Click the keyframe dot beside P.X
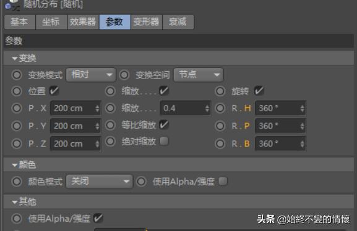This screenshot has height=231, width=357. (x=17, y=108)
